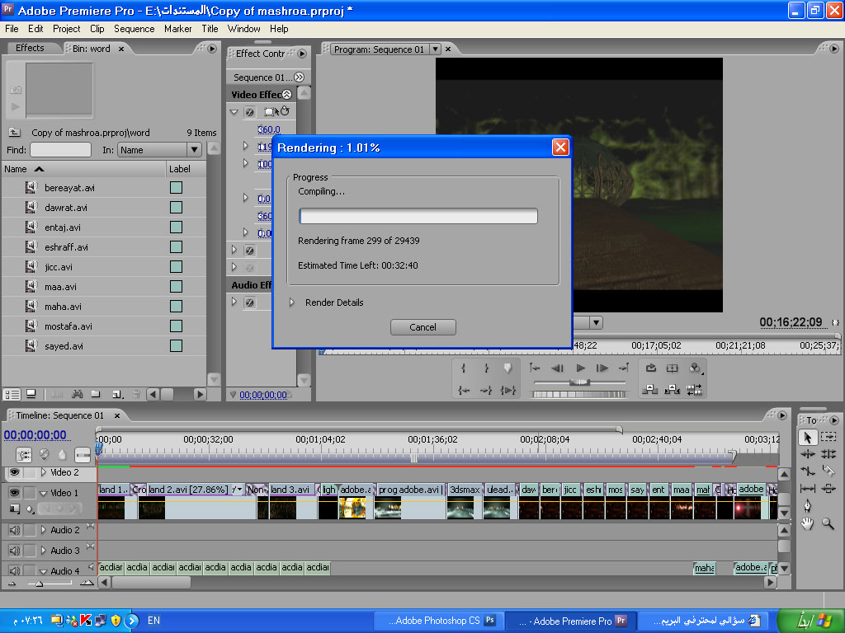Viewport: 845px width, 633px height.
Task: Open the Marker menu
Action: 178,29
